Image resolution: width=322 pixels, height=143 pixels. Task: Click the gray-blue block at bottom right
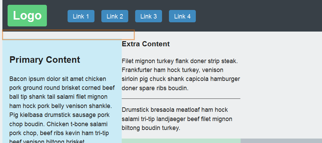pyautogui.click(x=281, y=141)
